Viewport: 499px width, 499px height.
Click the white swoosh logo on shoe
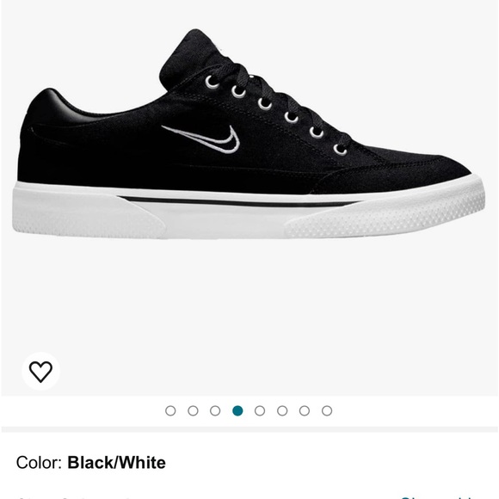coord(202,139)
